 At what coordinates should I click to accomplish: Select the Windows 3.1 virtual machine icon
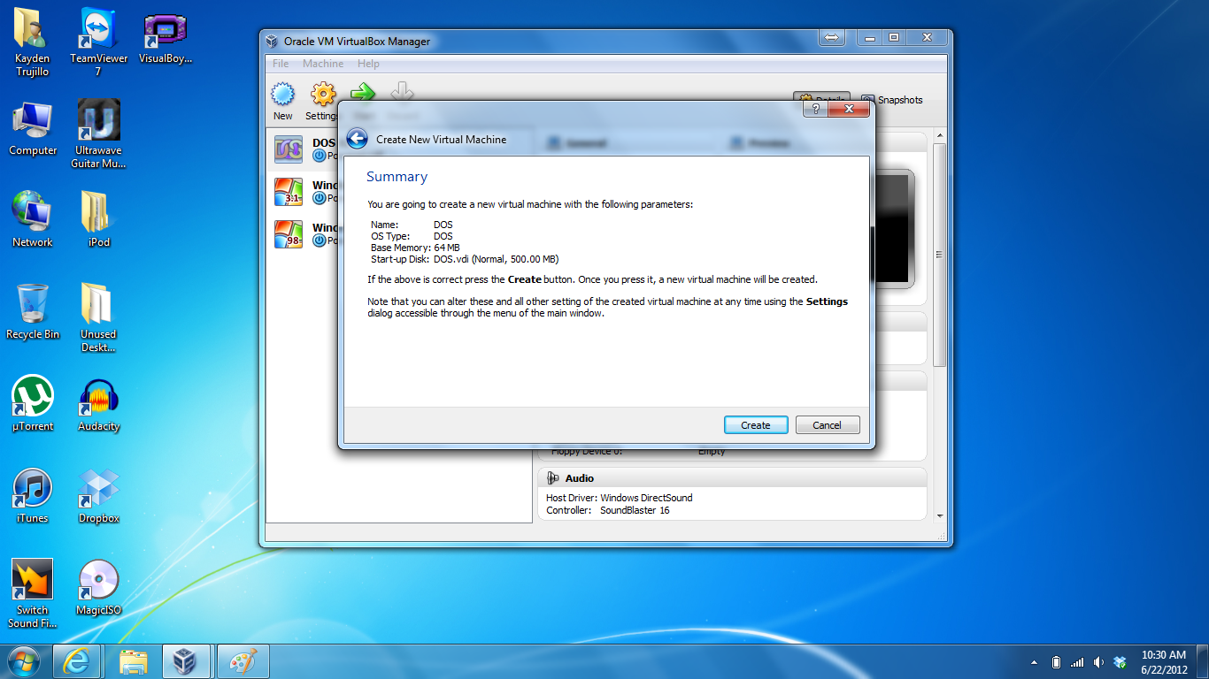point(289,192)
